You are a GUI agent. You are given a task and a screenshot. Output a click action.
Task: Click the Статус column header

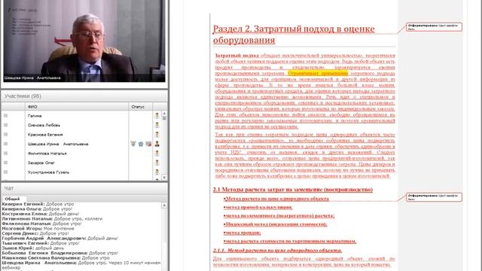(141, 107)
